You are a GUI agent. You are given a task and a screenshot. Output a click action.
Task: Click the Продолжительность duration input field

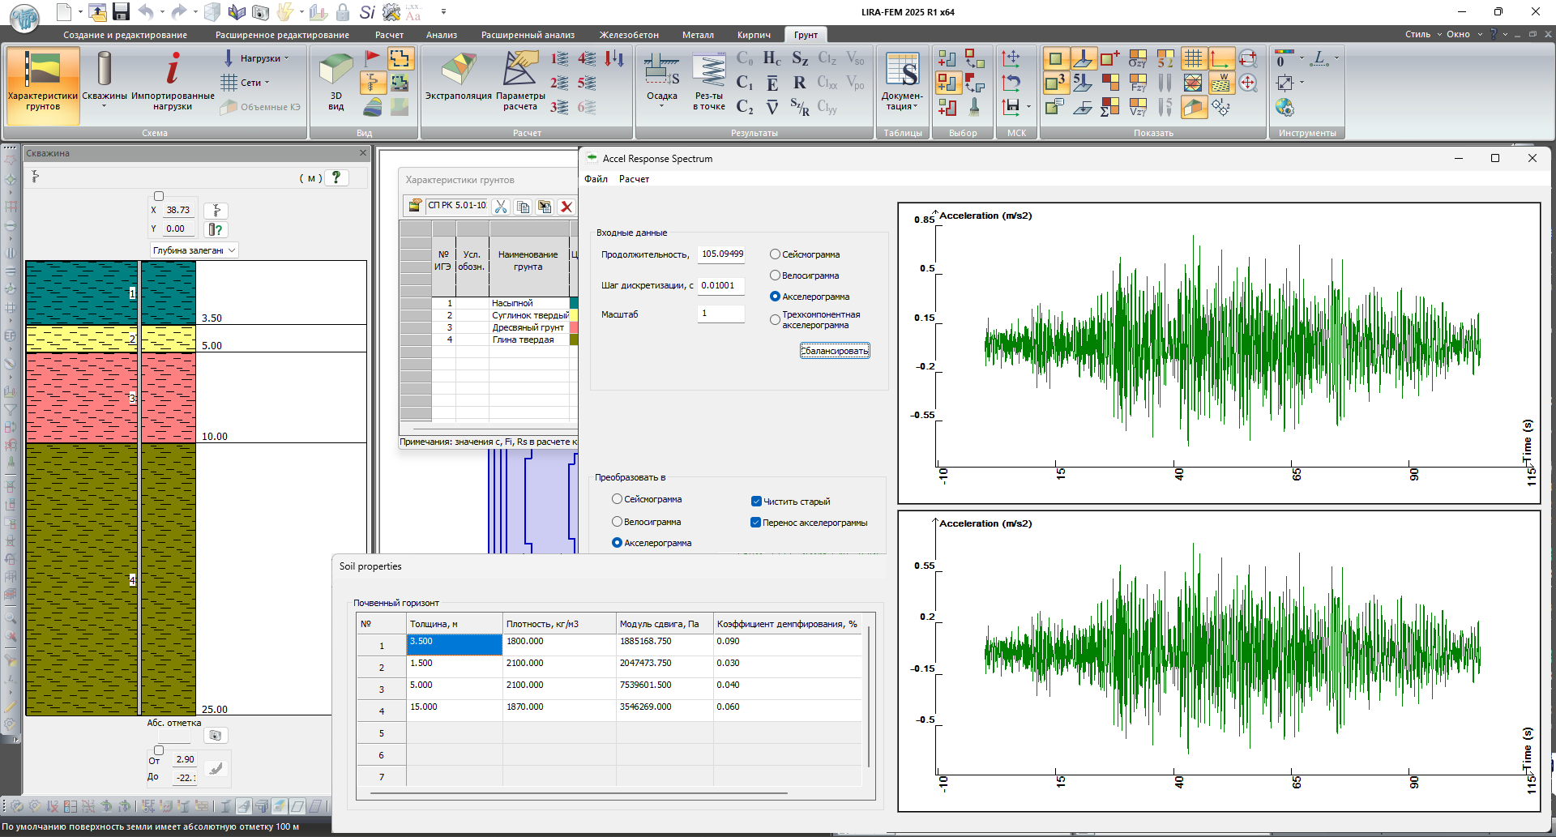(x=721, y=254)
